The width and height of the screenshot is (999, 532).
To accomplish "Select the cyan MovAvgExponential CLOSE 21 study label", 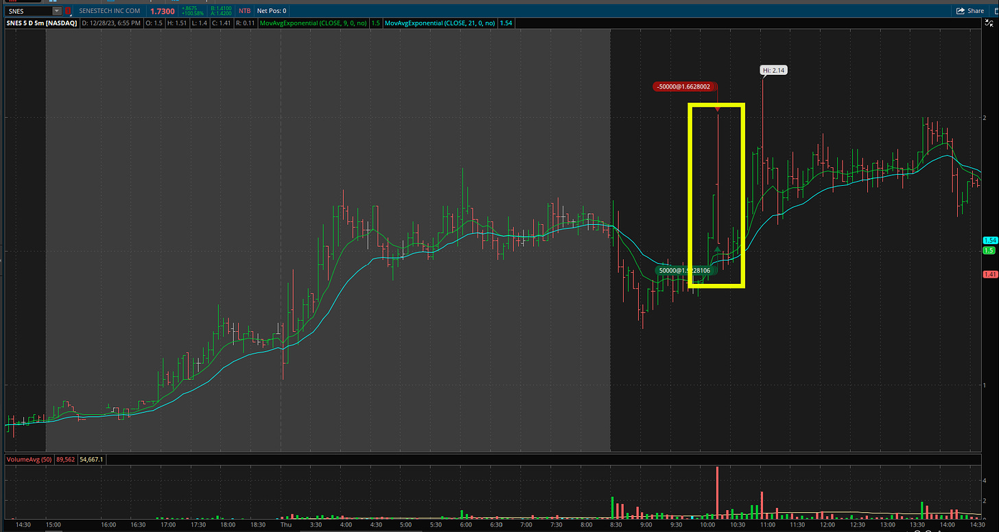I will [440, 23].
